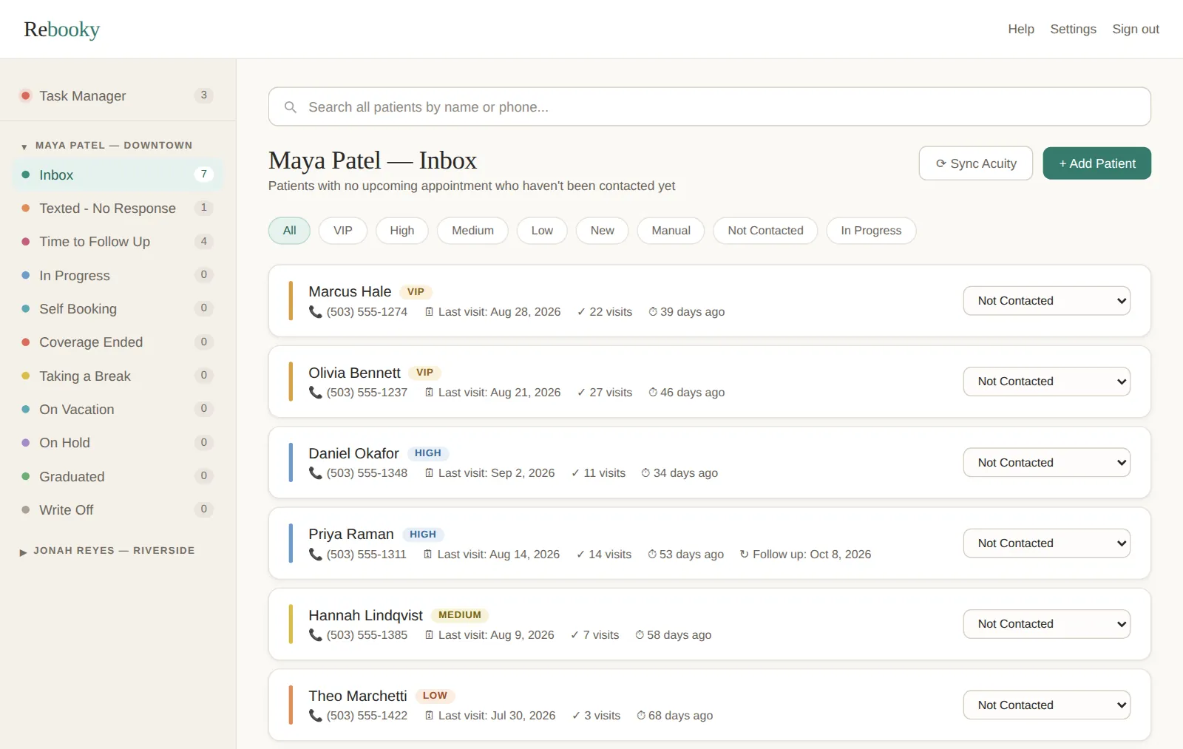The width and height of the screenshot is (1183, 749).
Task: Open status dropdown for Daniel Okafor
Action: [x=1046, y=463]
